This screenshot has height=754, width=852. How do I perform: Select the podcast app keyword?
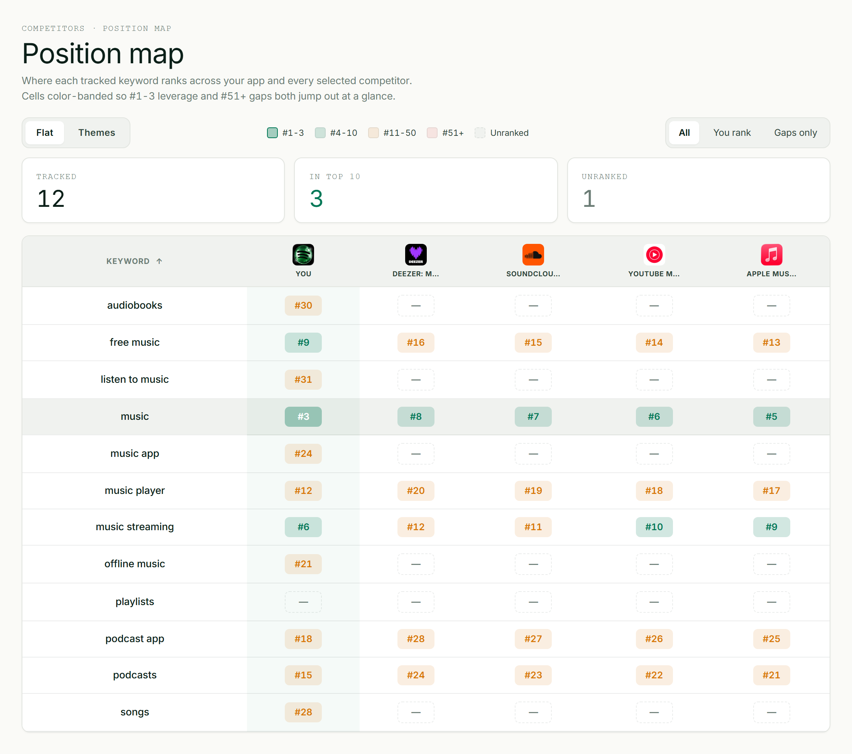135,639
